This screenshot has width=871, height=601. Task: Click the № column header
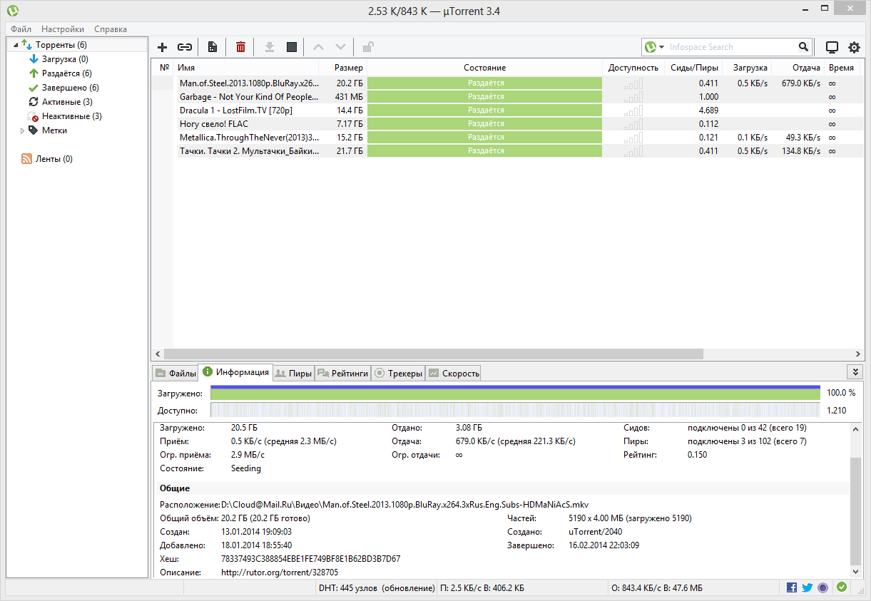coord(163,68)
